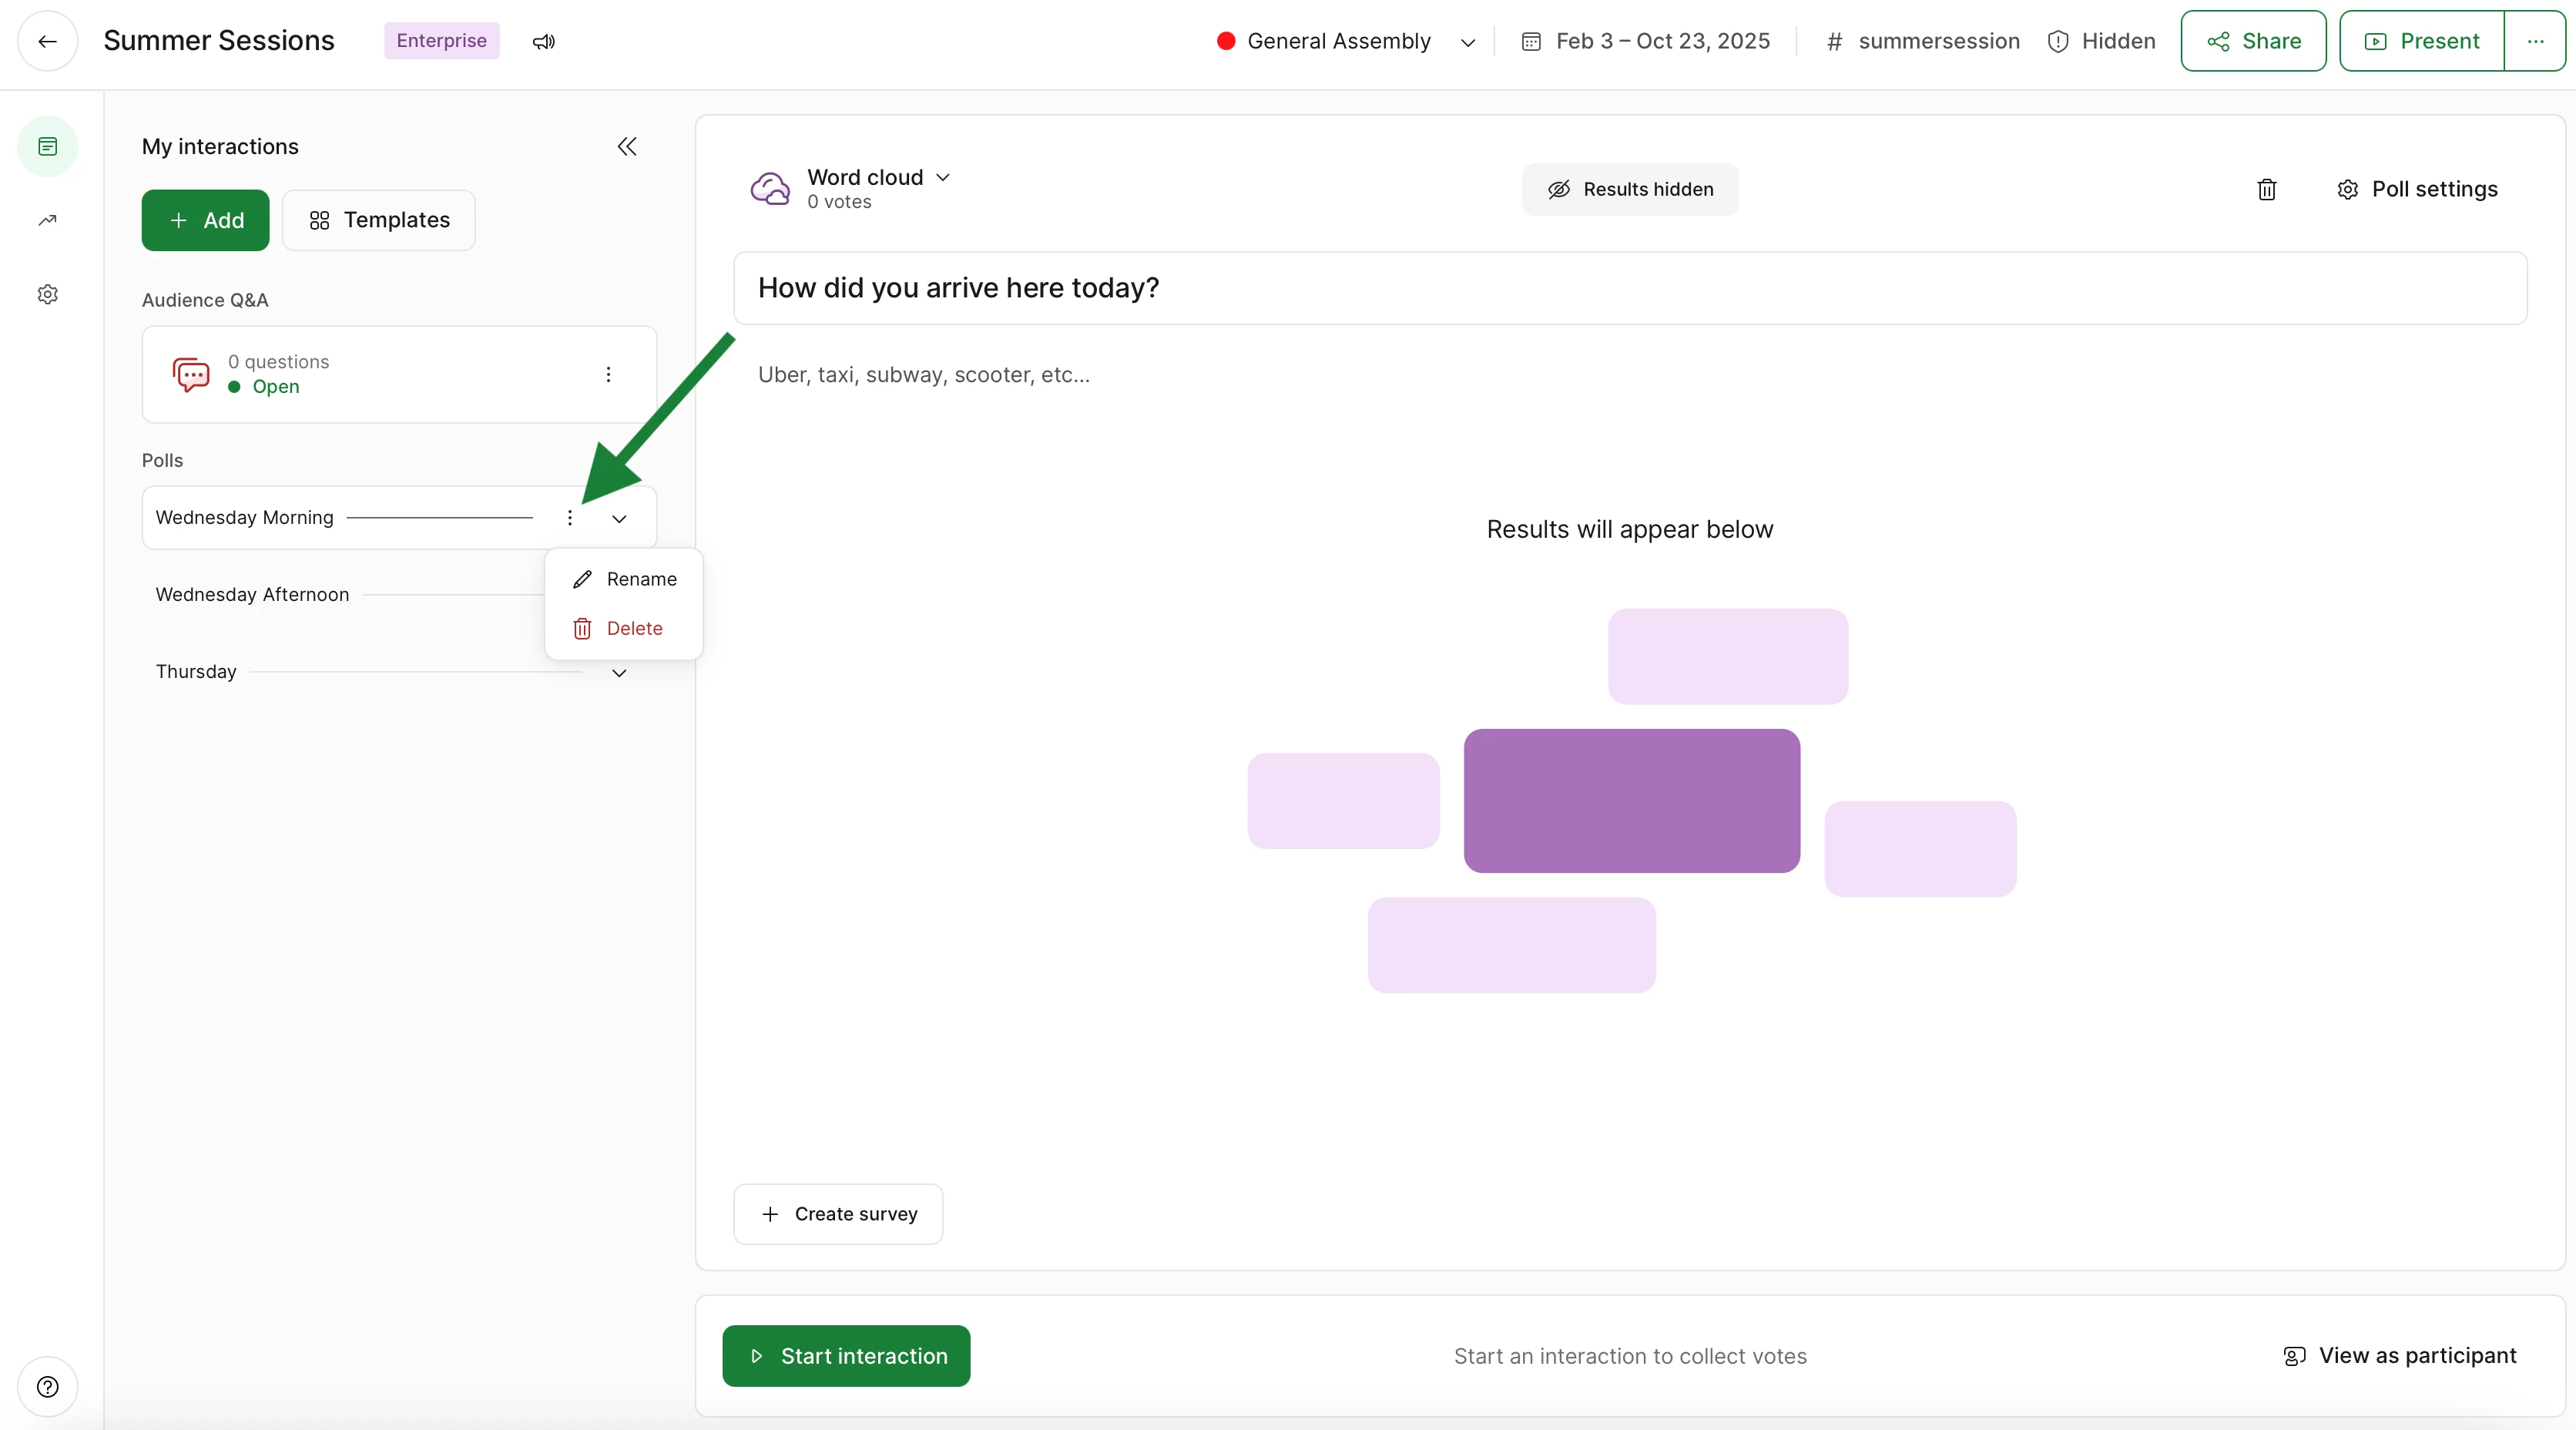Viewport: 2576px width, 1430px height.
Task: Open the help question mark icon
Action: tap(47, 1386)
